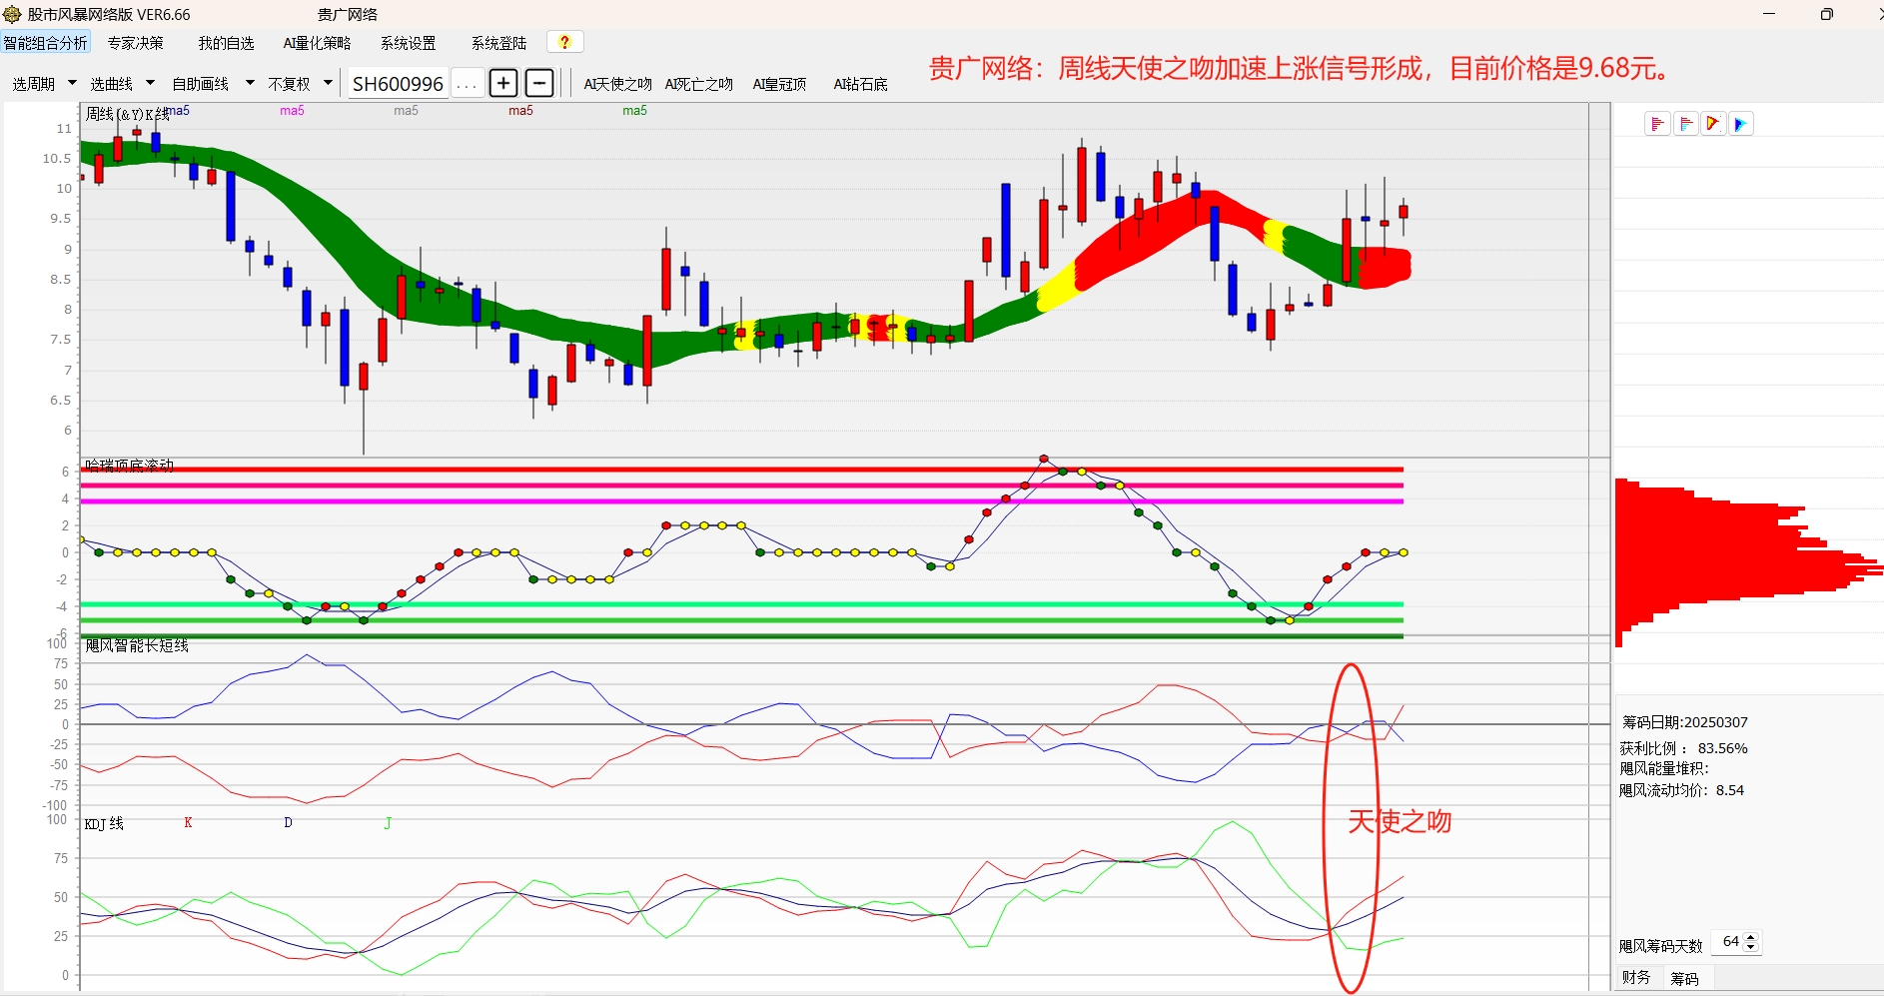
Task: Click the dark red ma5 legend label
Action: (520, 111)
